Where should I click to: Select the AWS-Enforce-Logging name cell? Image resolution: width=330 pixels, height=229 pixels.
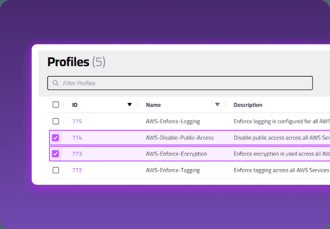(x=173, y=121)
